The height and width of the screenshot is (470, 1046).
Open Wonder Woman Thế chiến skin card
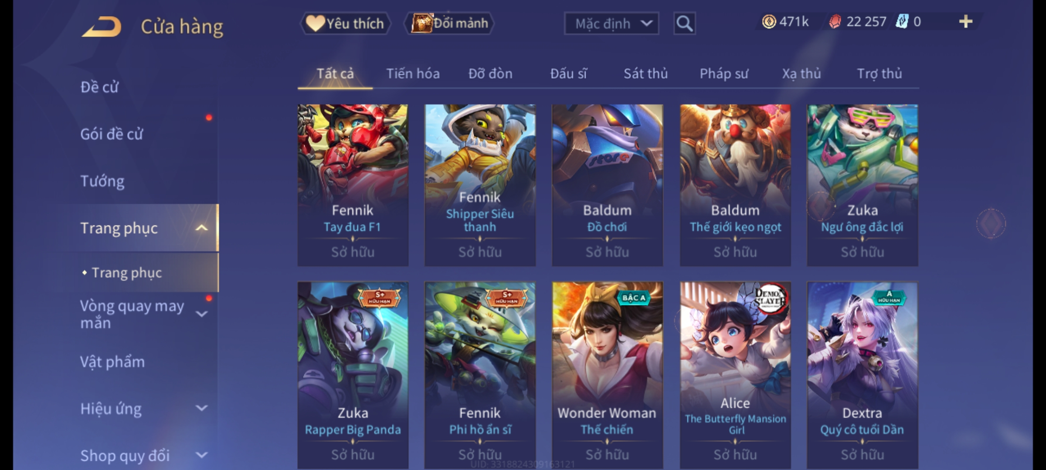tap(607, 375)
